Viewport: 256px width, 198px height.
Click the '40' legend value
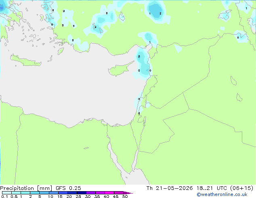click(x=106, y=196)
